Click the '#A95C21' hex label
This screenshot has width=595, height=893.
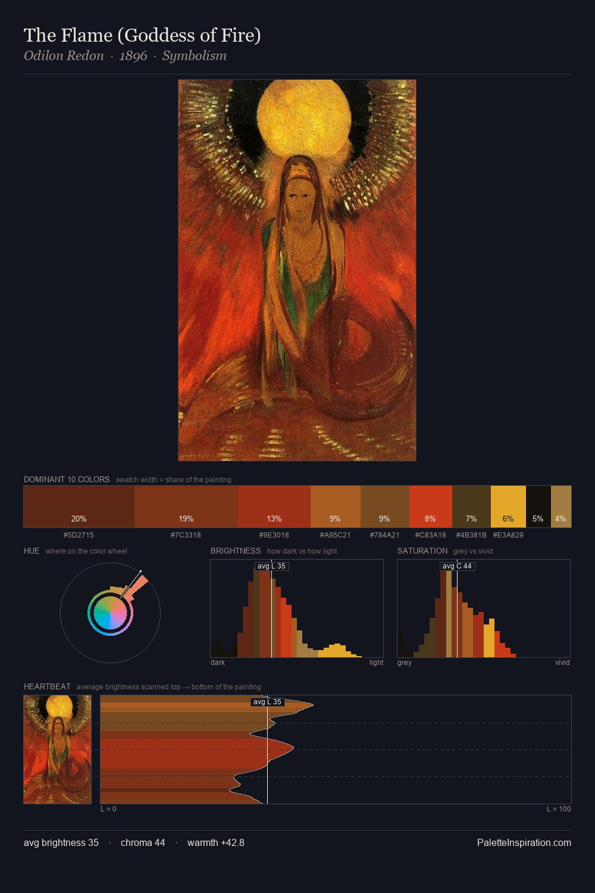(x=335, y=535)
